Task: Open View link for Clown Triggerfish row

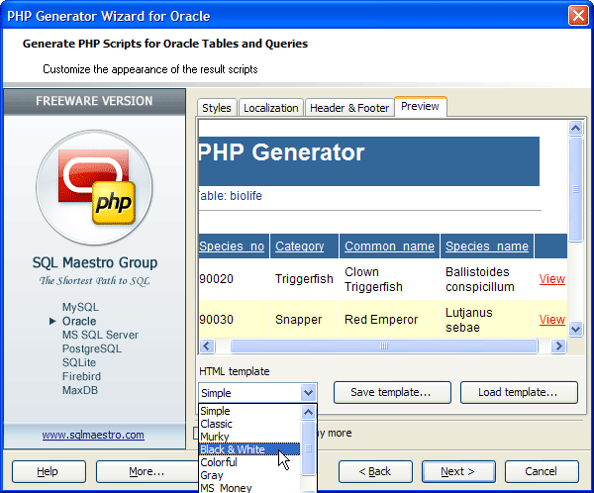Action: coord(552,279)
